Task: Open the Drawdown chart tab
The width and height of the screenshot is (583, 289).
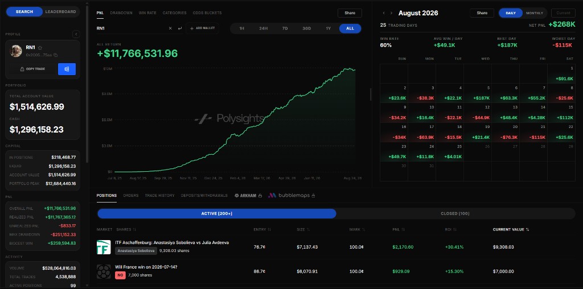Action: pyautogui.click(x=121, y=13)
